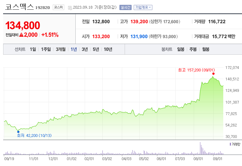Click the 하한가 93,000 limit text
The width and height of the screenshot is (242, 166).
click(163, 36)
